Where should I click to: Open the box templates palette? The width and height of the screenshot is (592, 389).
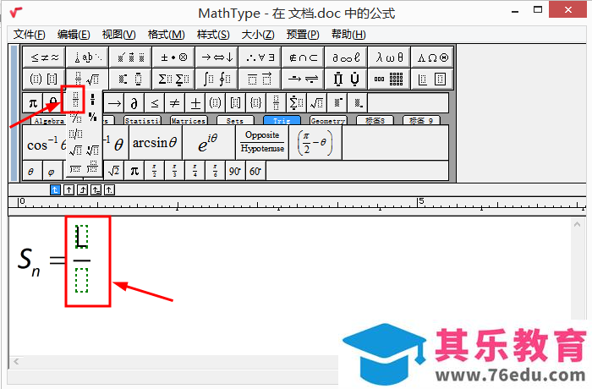point(432,79)
